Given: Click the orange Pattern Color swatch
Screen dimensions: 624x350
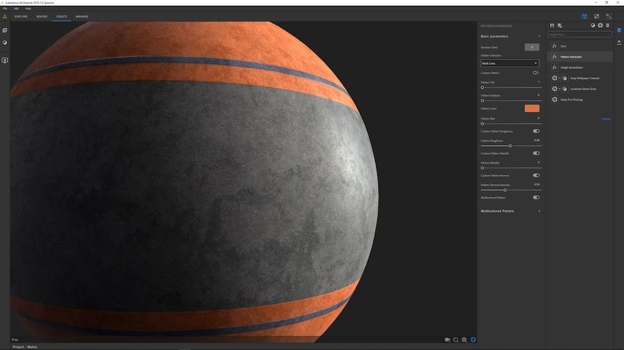Looking at the screenshot, I should click(x=532, y=108).
